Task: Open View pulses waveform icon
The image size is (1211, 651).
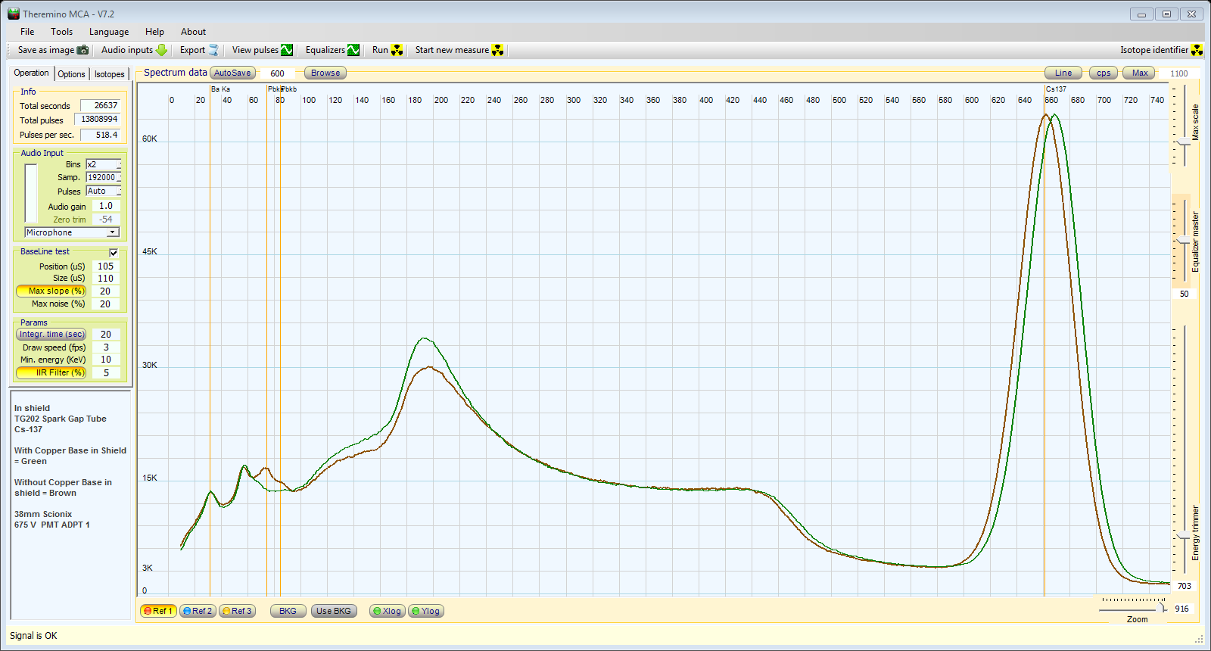Action: 287,50
